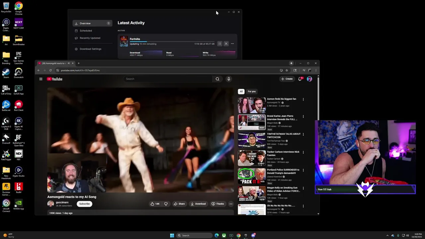Click the Fortnite game thumbnail in Latest Activity
The width and height of the screenshot is (425, 239).
click(124, 41)
